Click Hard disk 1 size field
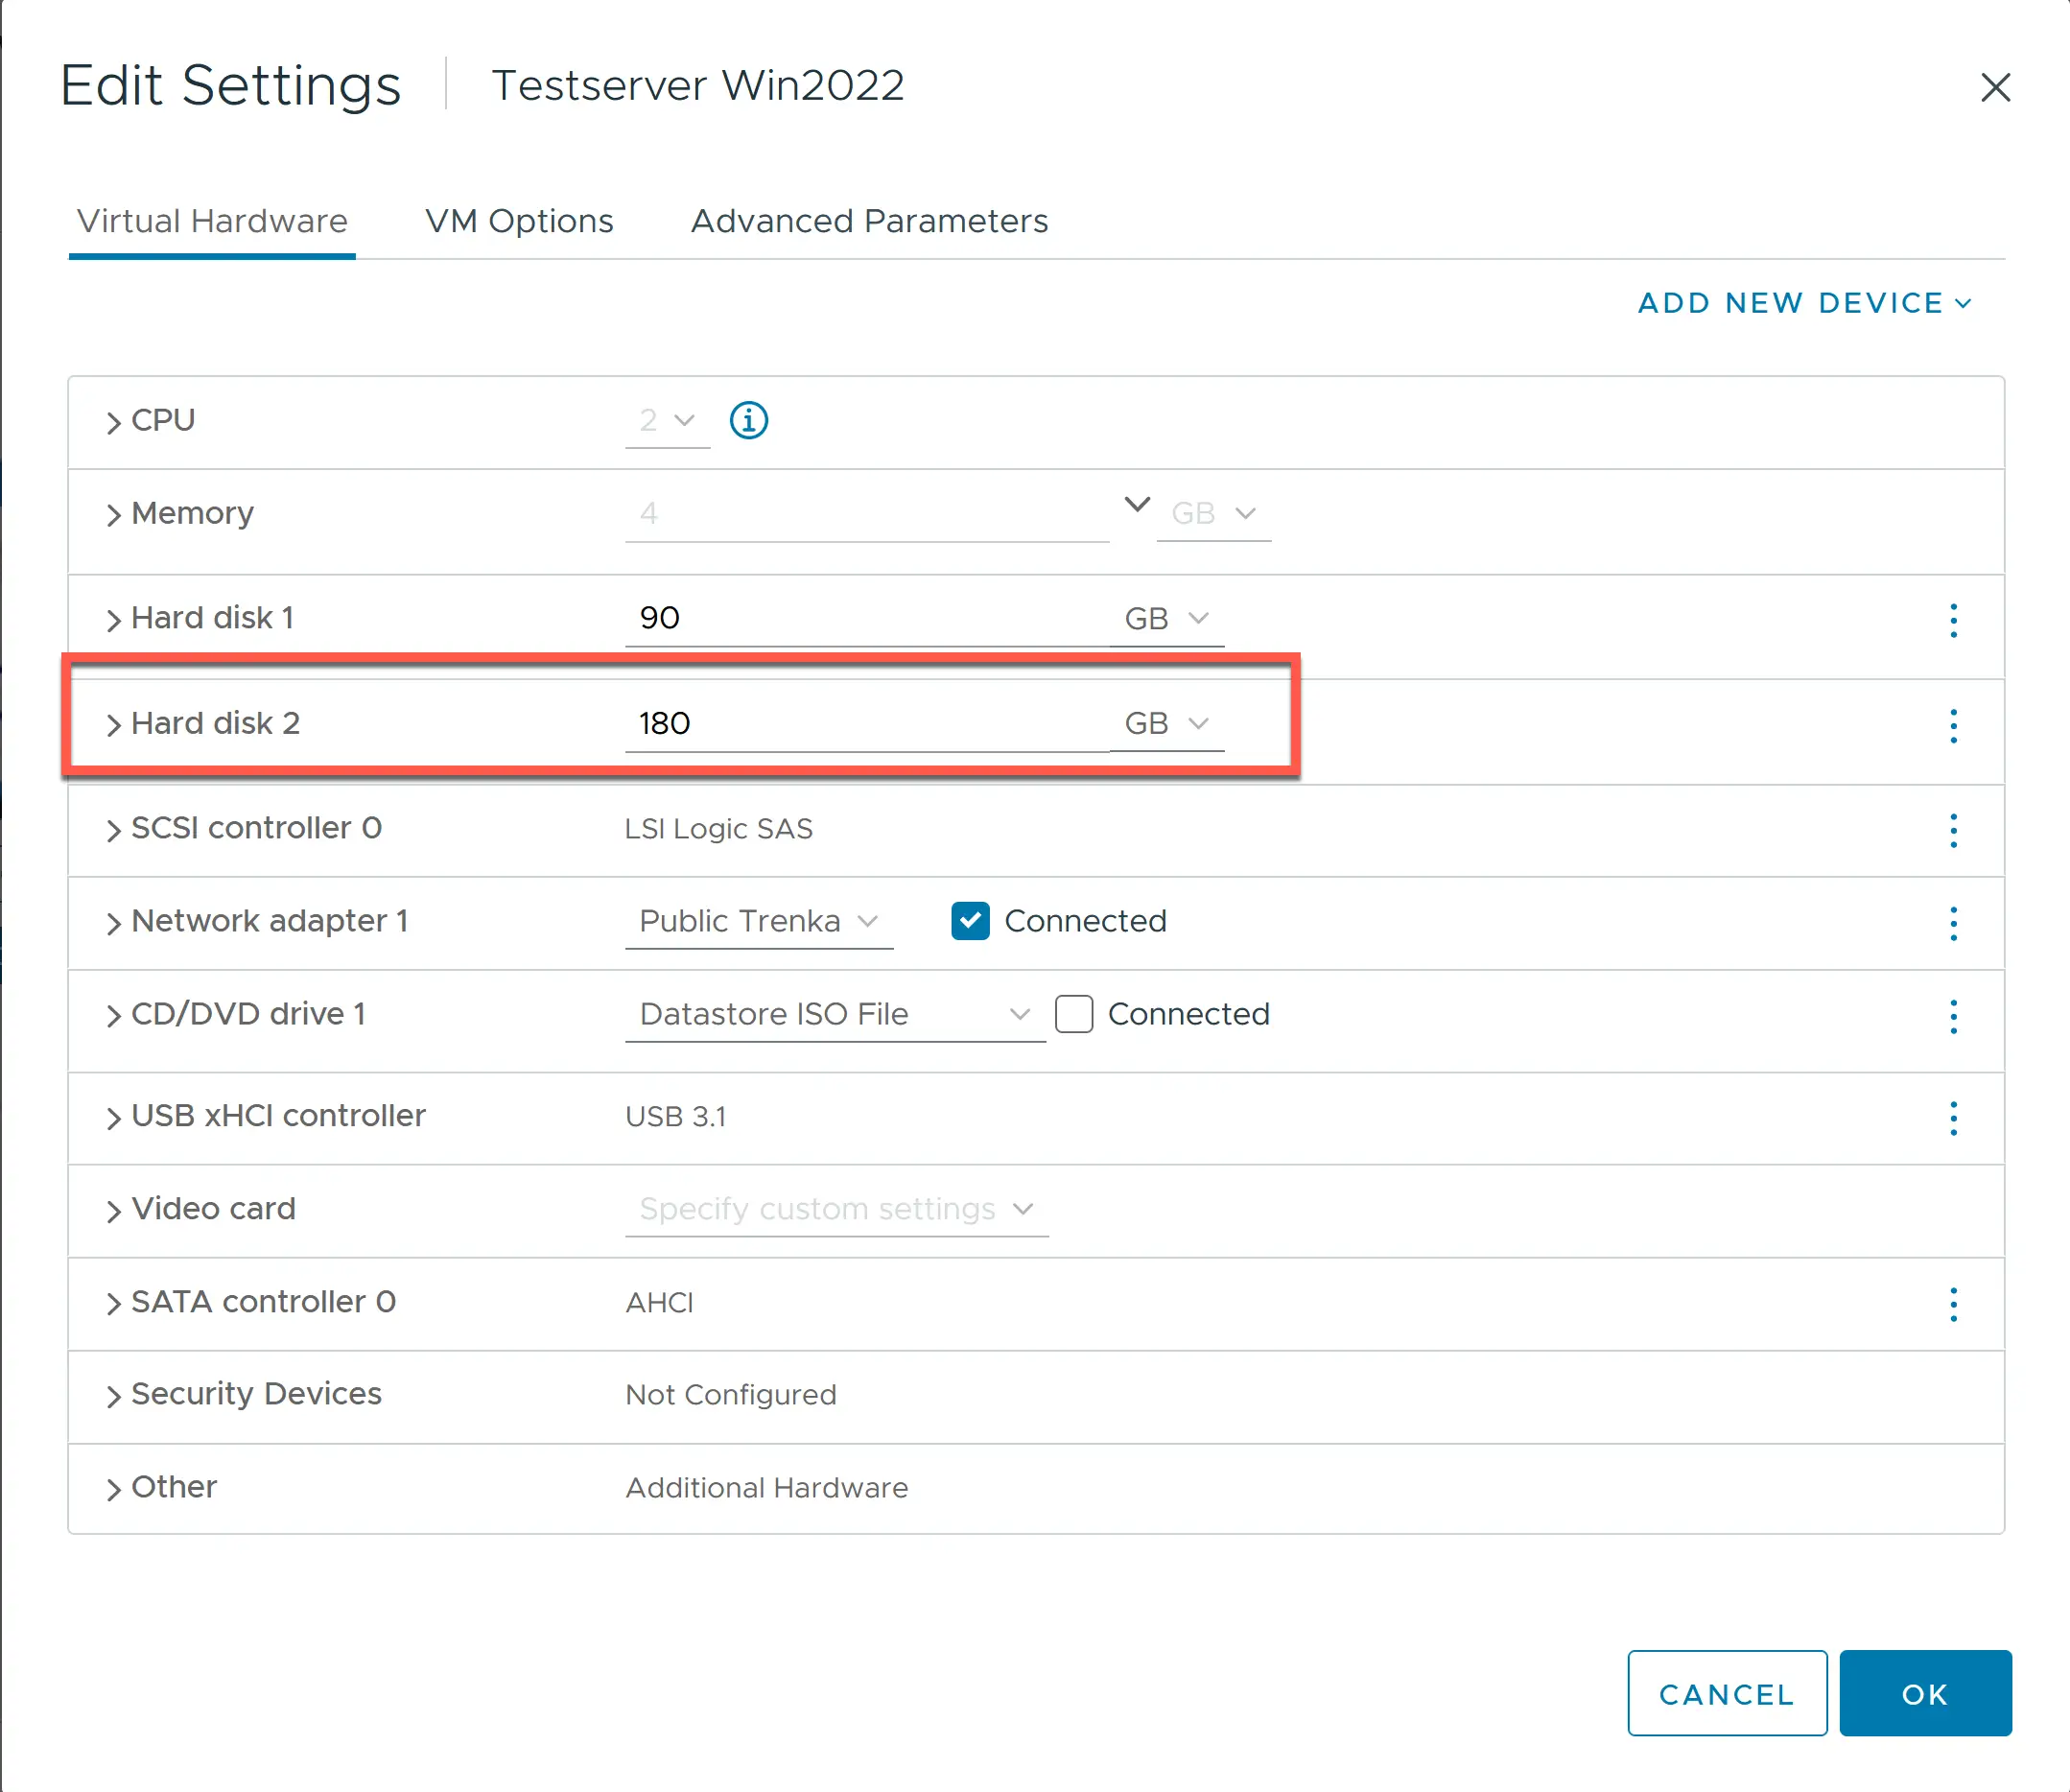The width and height of the screenshot is (2070, 1792). [x=865, y=618]
